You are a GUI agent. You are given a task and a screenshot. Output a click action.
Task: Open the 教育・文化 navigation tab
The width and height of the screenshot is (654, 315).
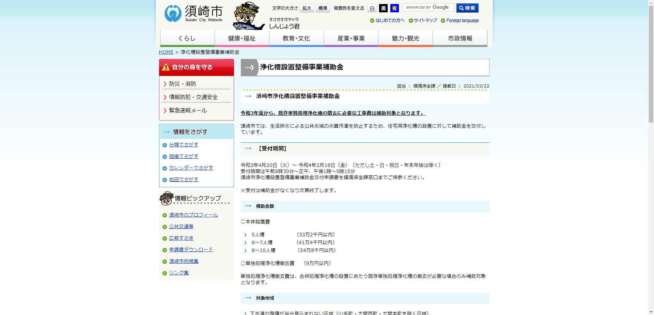pyautogui.click(x=296, y=38)
